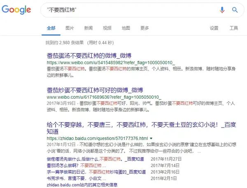Click the date 2011年2月1日
247x188 pixels.
(x=164, y=179)
